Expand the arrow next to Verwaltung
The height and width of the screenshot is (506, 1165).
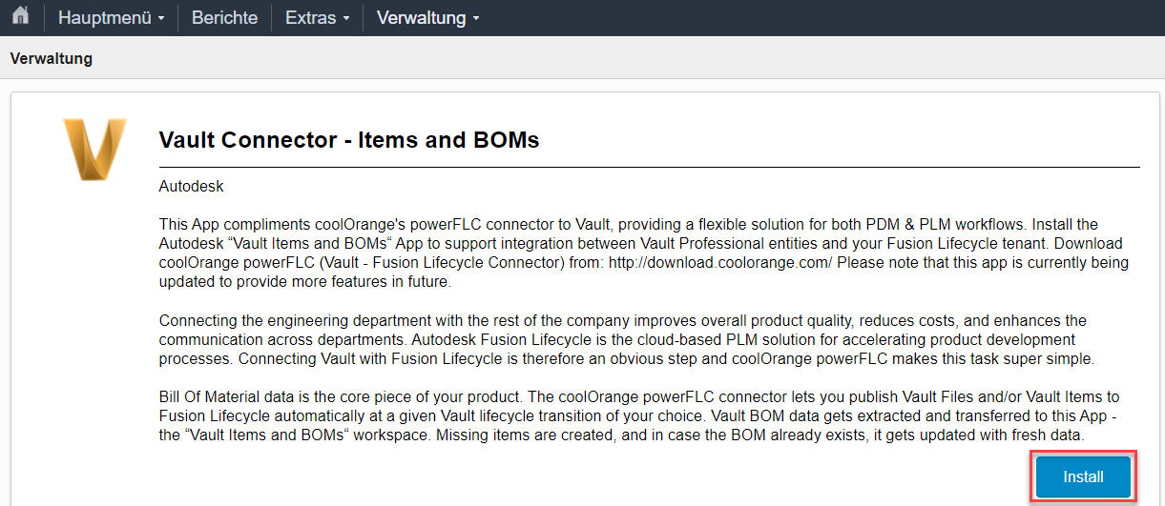coord(475,19)
